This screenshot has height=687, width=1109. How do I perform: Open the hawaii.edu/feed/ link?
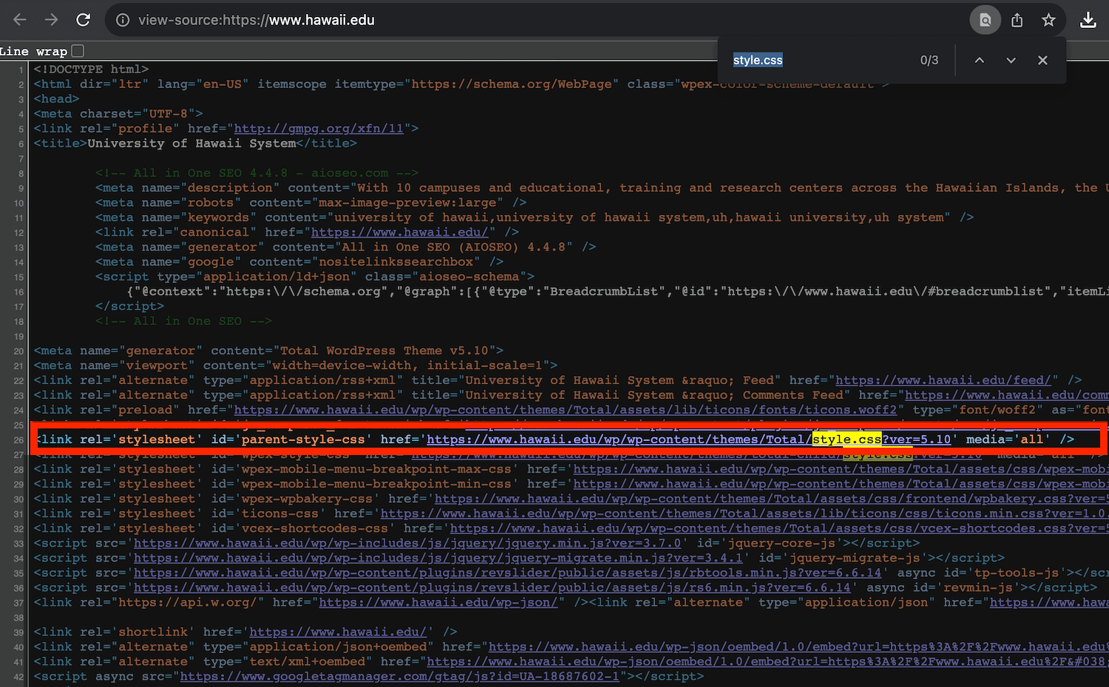(943, 380)
